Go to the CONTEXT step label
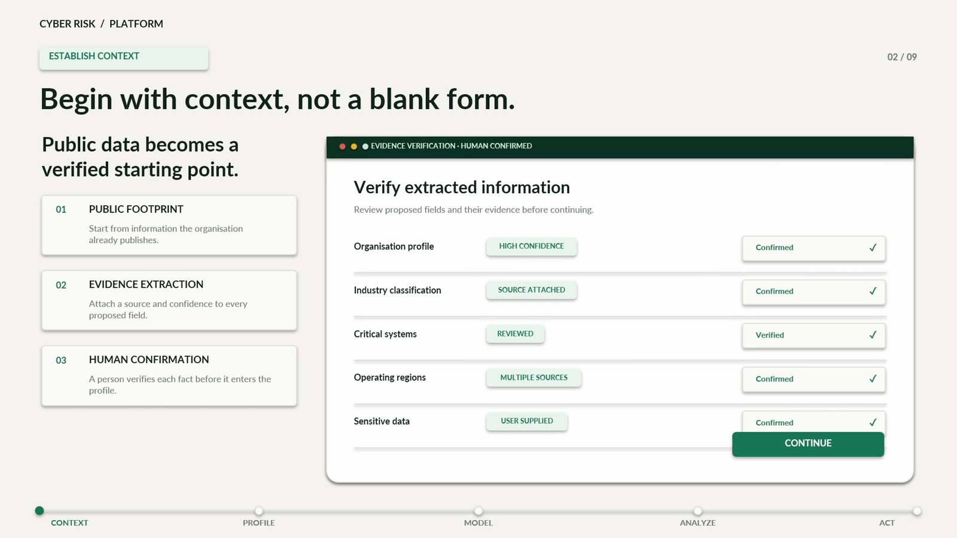The image size is (957, 538). tap(69, 522)
